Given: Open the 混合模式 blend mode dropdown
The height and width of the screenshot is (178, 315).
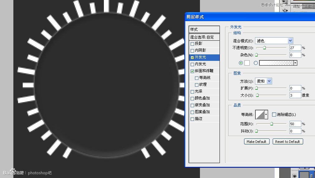Looking at the screenshot, I should pyautogui.click(x=274, y=41).
